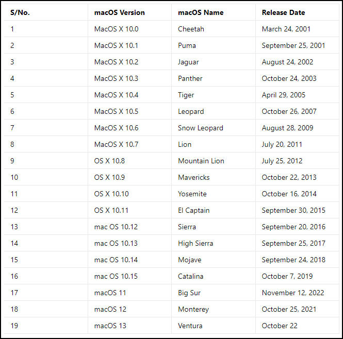This screenshot has height=339, width=343.
Task: Select the "Cheetah" name cell
Action: [x=191, y=29]
